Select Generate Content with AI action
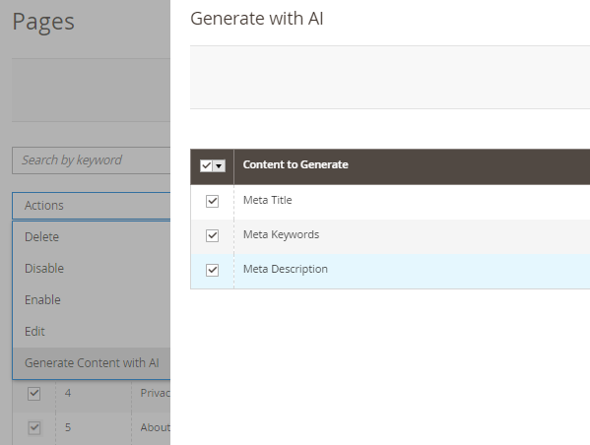 [x=92, y=363]
